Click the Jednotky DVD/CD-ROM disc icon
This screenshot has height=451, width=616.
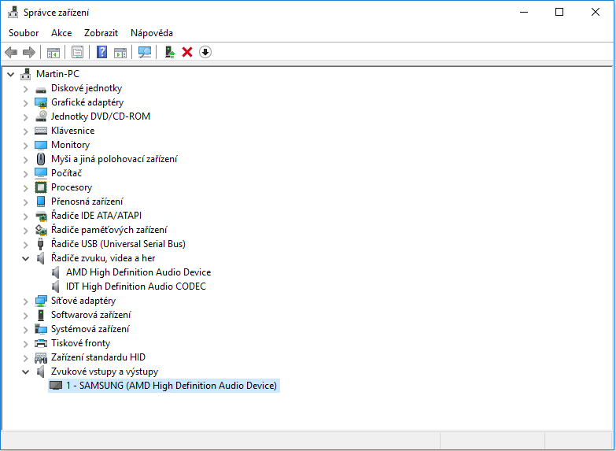(41, 116)
